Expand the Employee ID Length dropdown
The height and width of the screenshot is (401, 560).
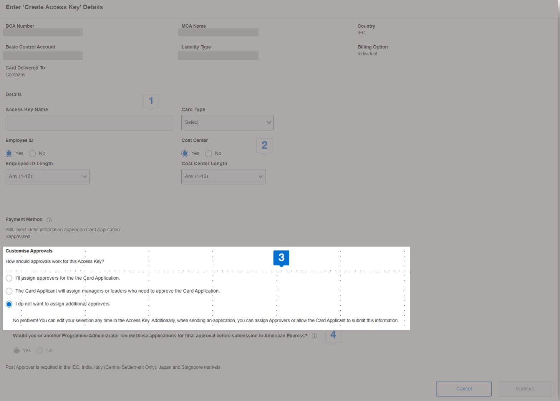[48, 177]
